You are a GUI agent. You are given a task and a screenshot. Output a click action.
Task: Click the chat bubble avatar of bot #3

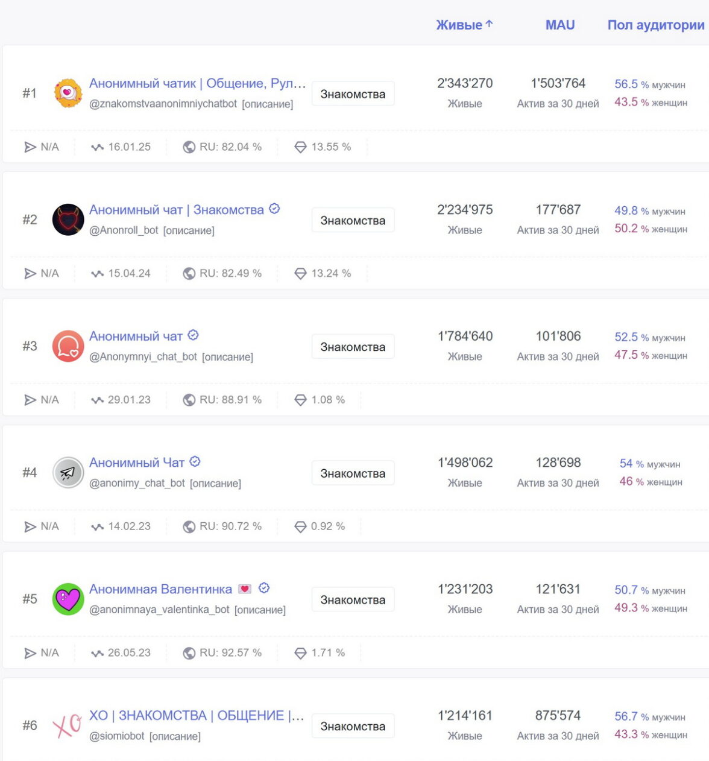pyautogui.click(x=68, y=346)
